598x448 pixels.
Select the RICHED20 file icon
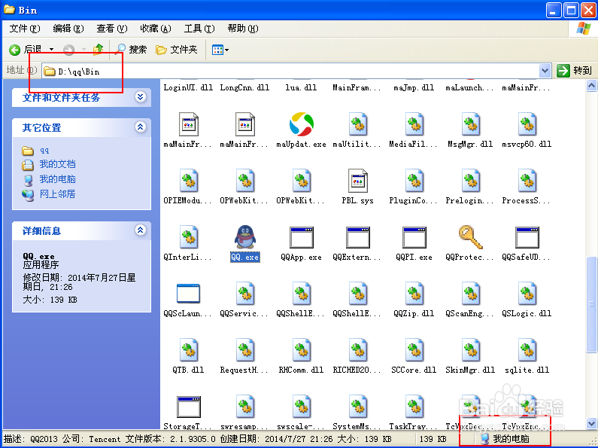coord(358,350)
